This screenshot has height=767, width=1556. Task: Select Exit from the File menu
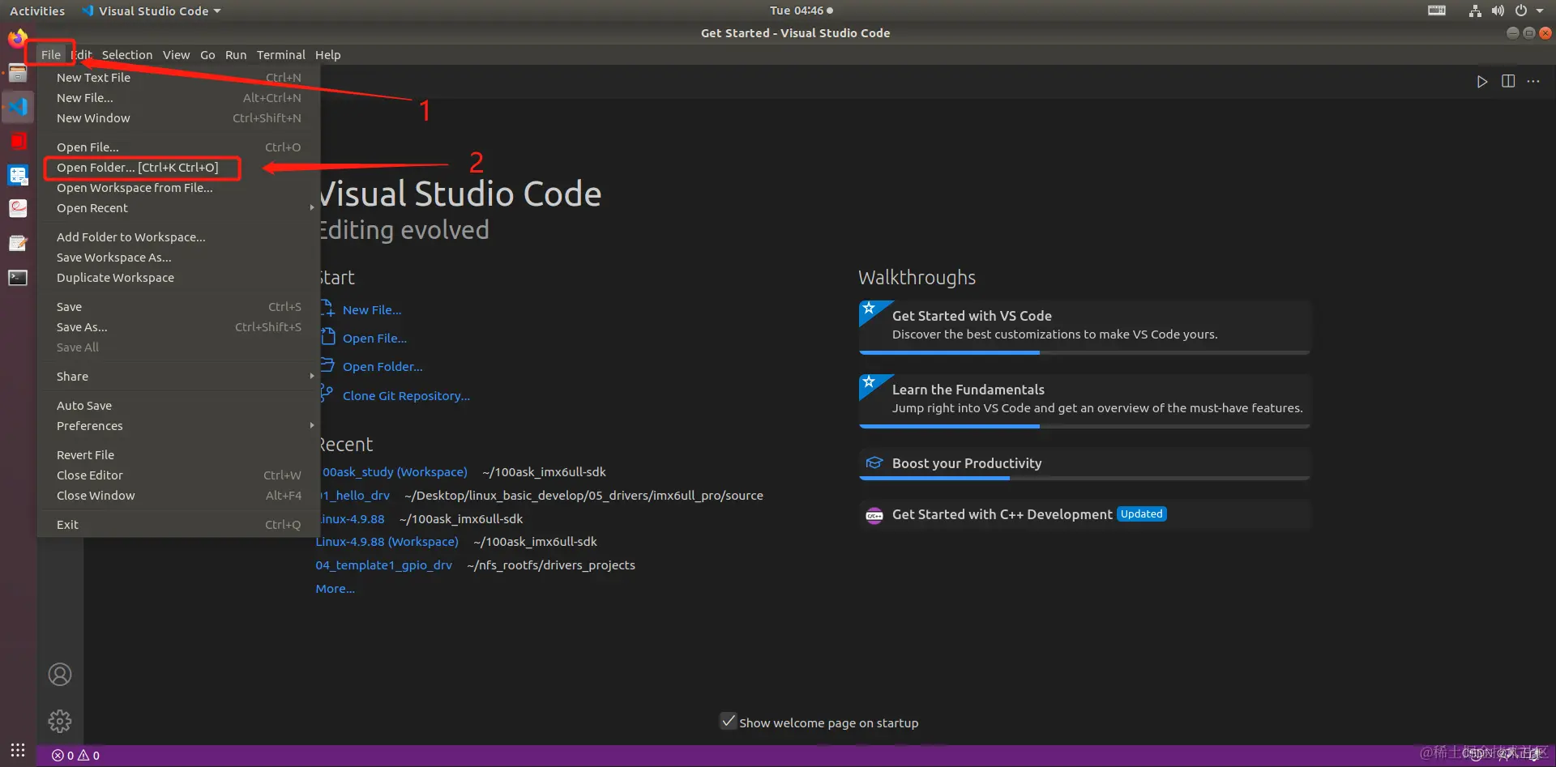tap(179, 525)
